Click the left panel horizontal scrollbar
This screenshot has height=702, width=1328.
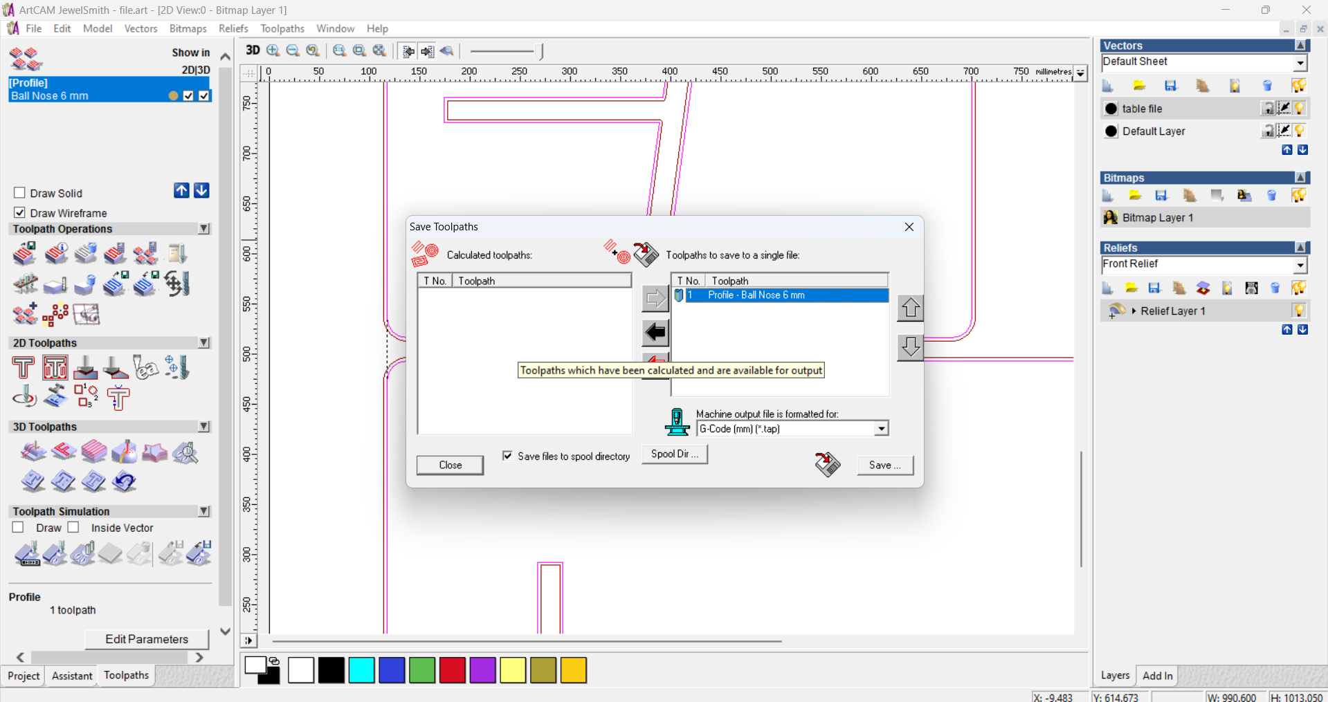pyautogui.click(x=109, y=657)
